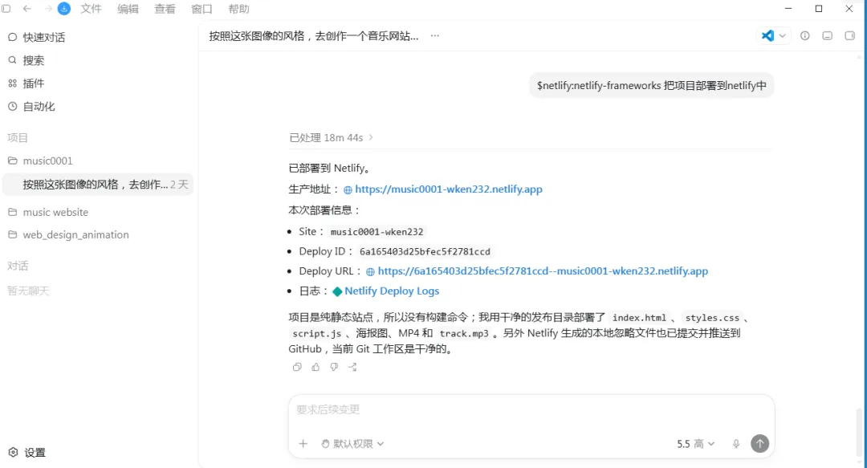Expand the 已处理 18m 44s details

click(332, 138)
